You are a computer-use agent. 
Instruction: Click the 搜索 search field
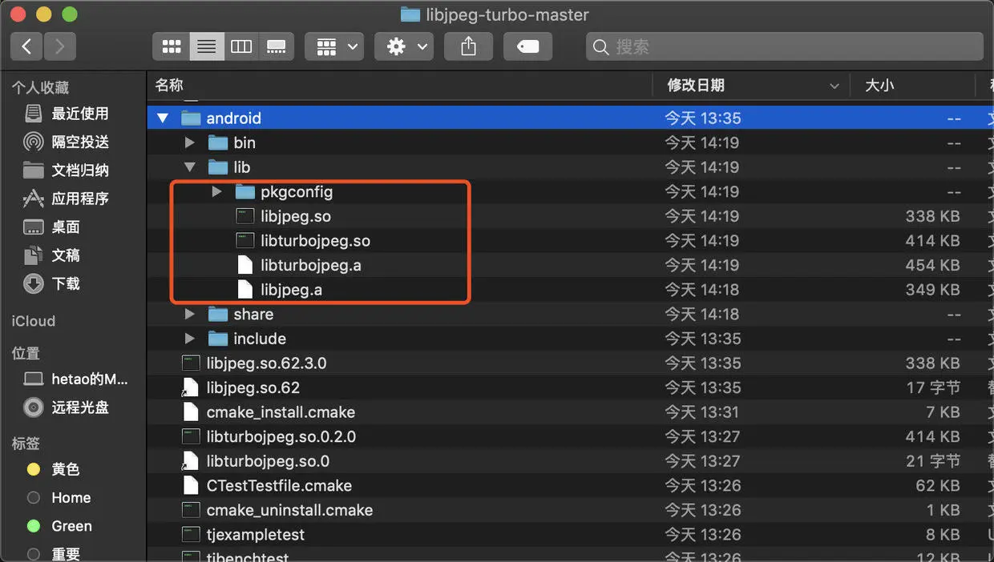click(x=785, y=46)
